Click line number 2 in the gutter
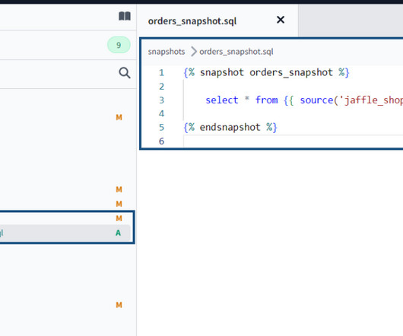This screenshot has height=336, width=403. 161,87
